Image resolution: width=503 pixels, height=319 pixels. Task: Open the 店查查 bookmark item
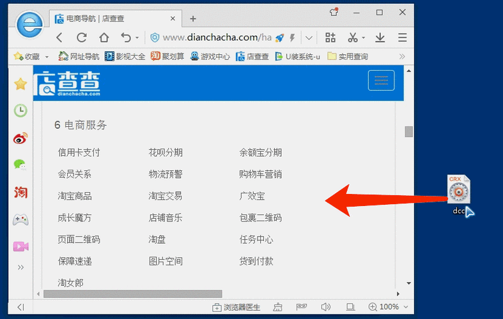252,57
